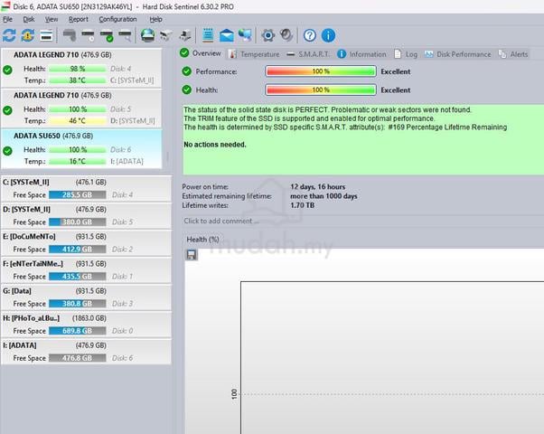Screen dimensions: 544x434
Task: Click the refresh with warning icon
Action: (28, 35)
